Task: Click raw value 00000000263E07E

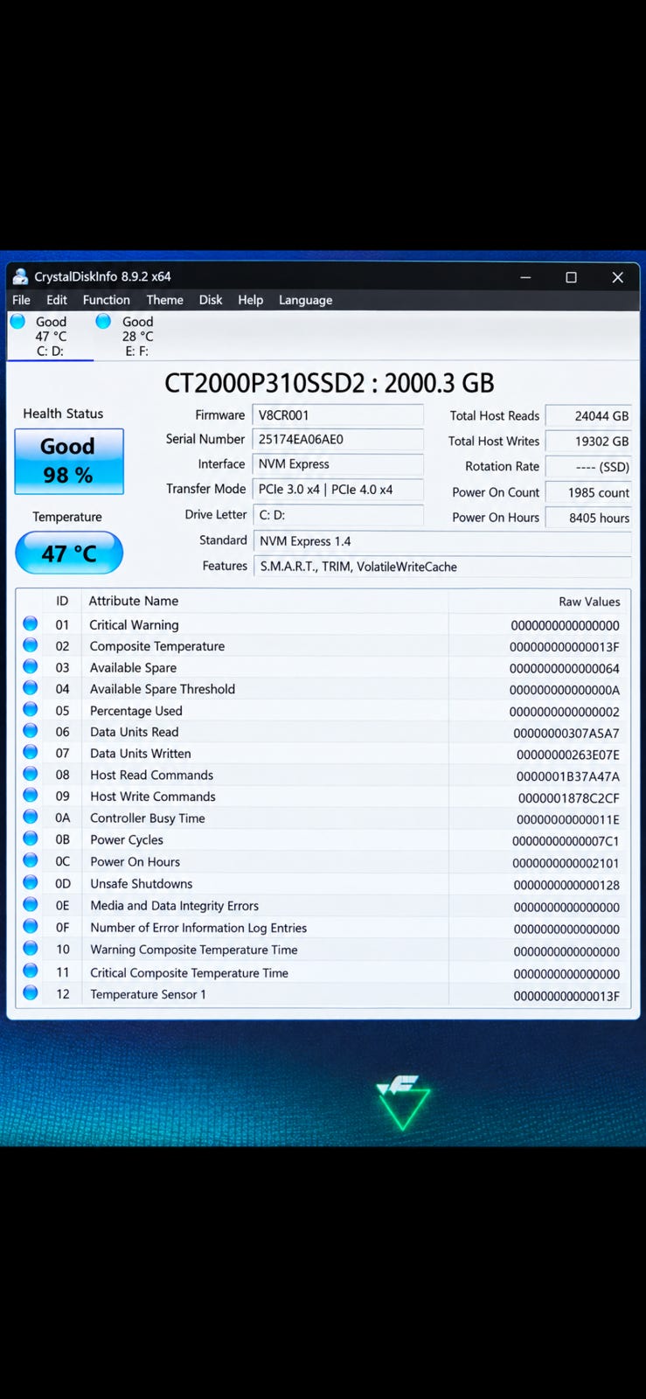Action: (x=568, y=754)
